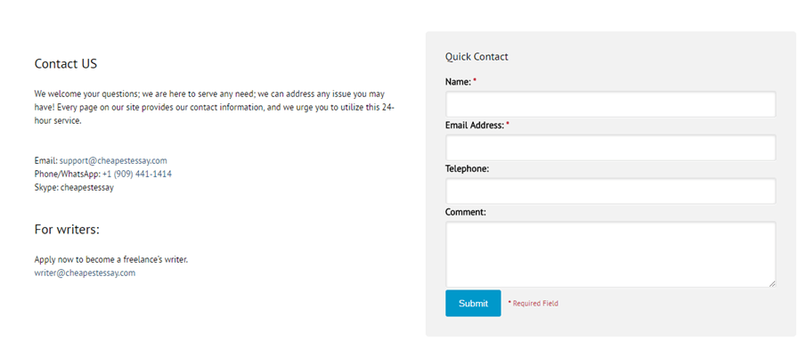Click inside the Comment text area

pos(610,255)
